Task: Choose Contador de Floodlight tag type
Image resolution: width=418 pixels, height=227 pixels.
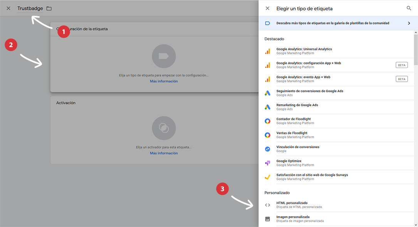Action: pos(339,121)
